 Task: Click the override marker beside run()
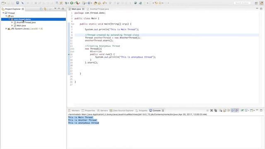coord(69,54)
